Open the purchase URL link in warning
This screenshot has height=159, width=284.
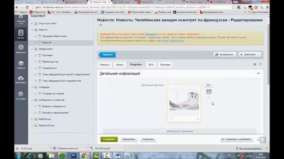tap(171, 41)
